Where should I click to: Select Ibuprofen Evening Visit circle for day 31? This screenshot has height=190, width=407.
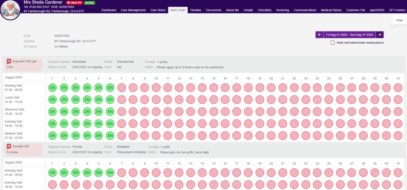(x=398, y=124)
